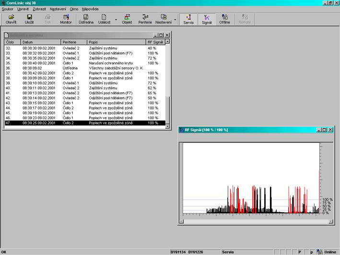Sort by the Datum column header

41,42
